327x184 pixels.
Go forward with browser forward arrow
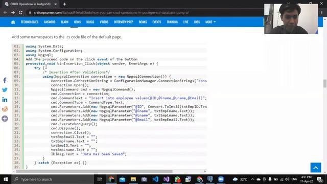(x=13, y=12)
